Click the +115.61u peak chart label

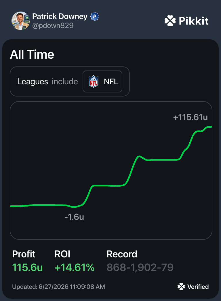coord(190,117)
